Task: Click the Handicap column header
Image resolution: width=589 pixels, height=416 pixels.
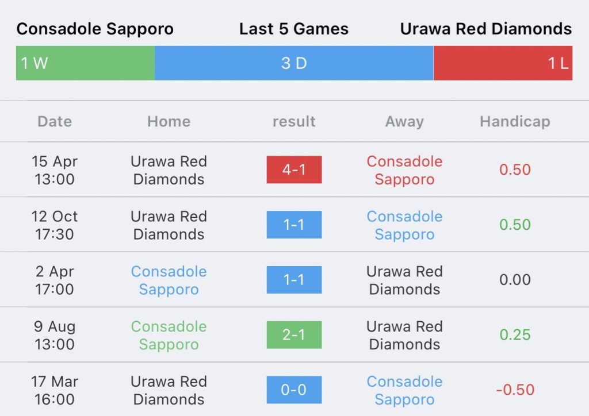Action: (515, 122)
